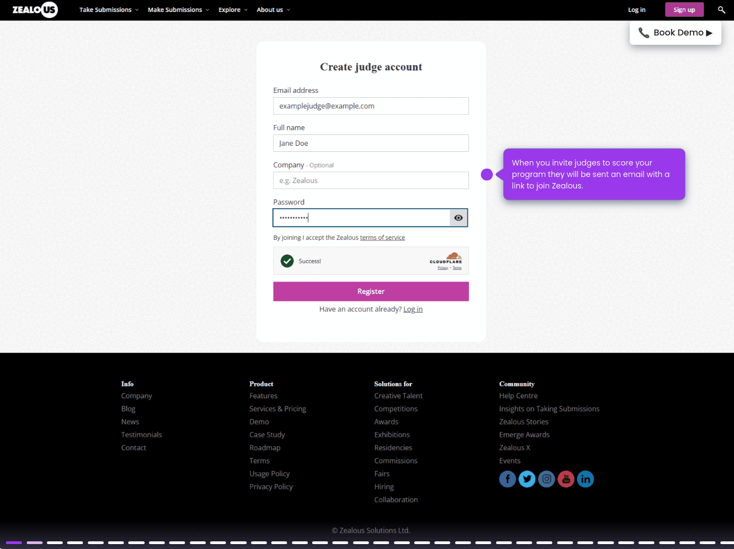Open the YouTube social icon
The width and height of the screenshot is (734, 549).
tap(566, 479)
